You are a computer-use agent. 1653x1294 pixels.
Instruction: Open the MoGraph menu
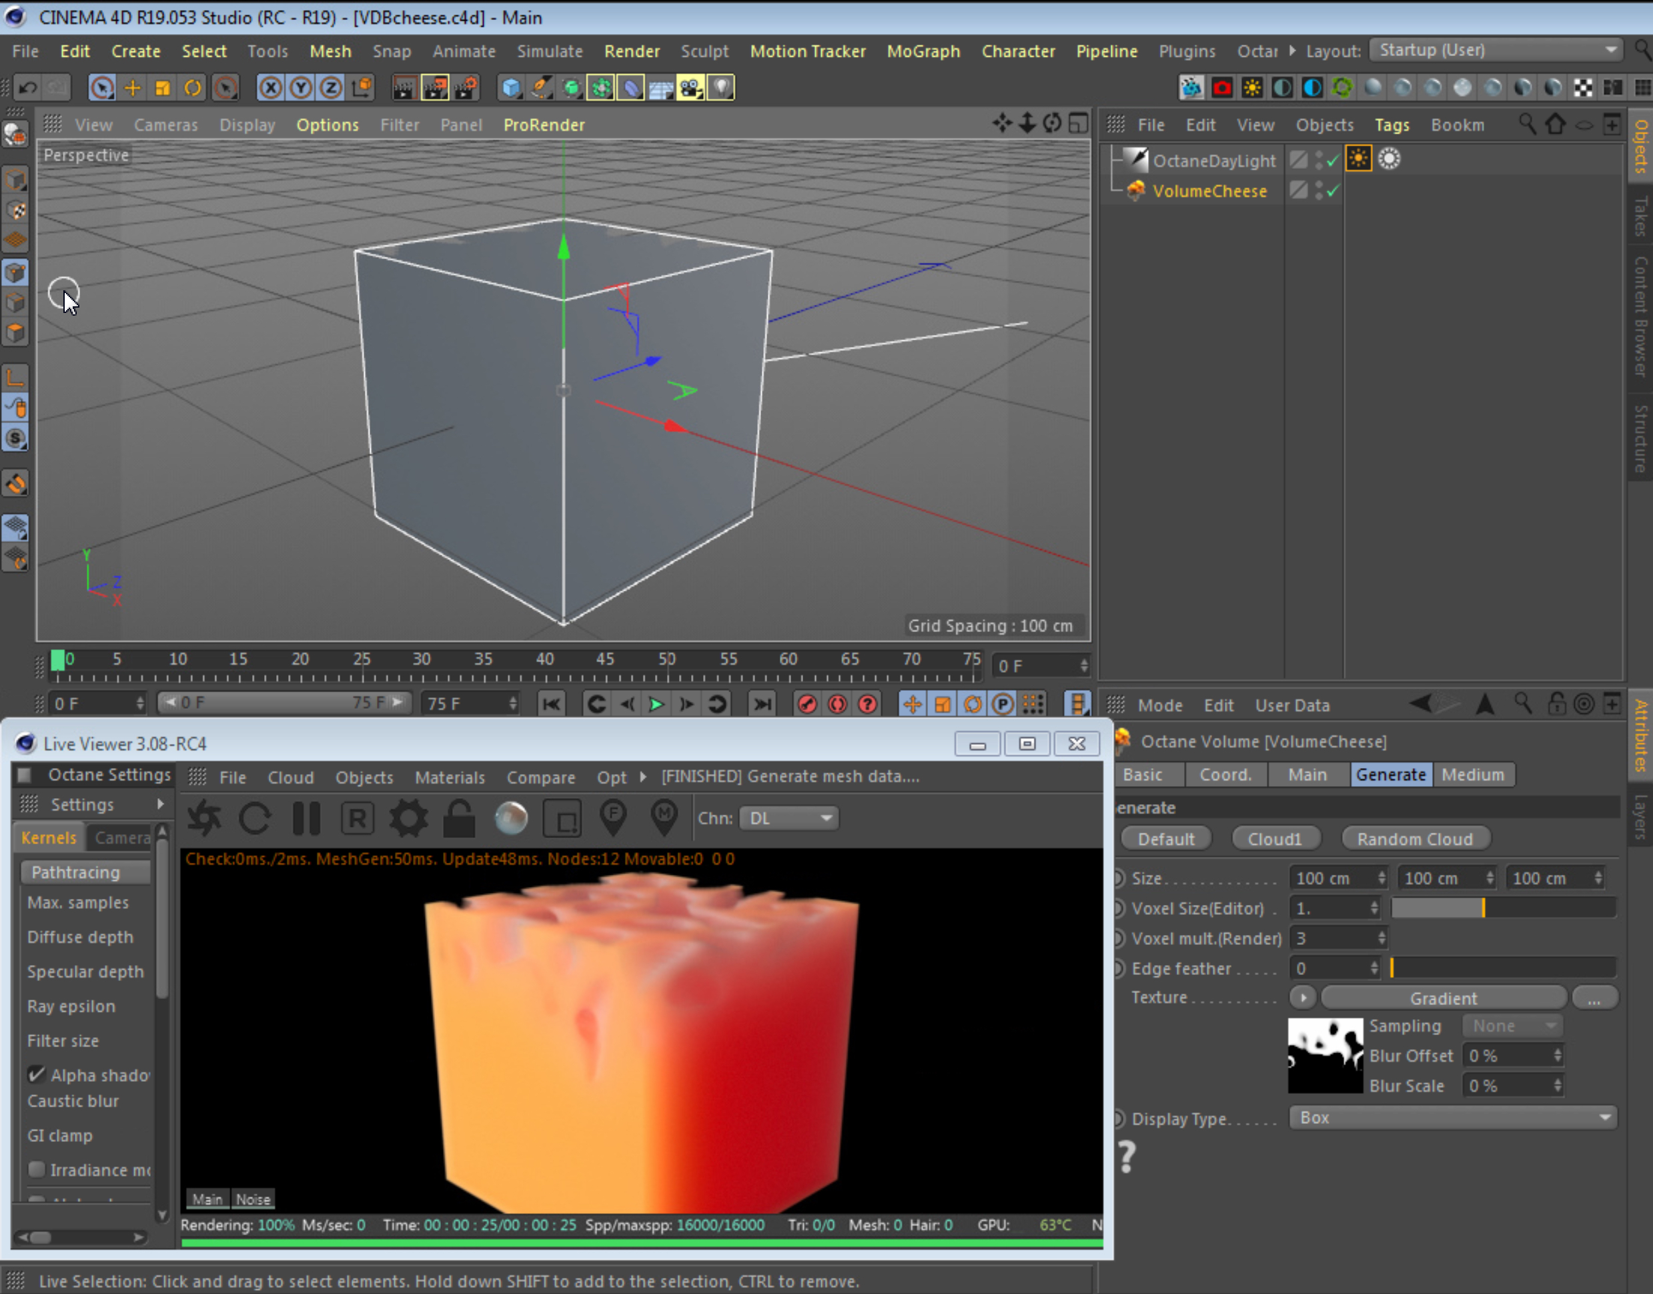(x=923, y=51)
